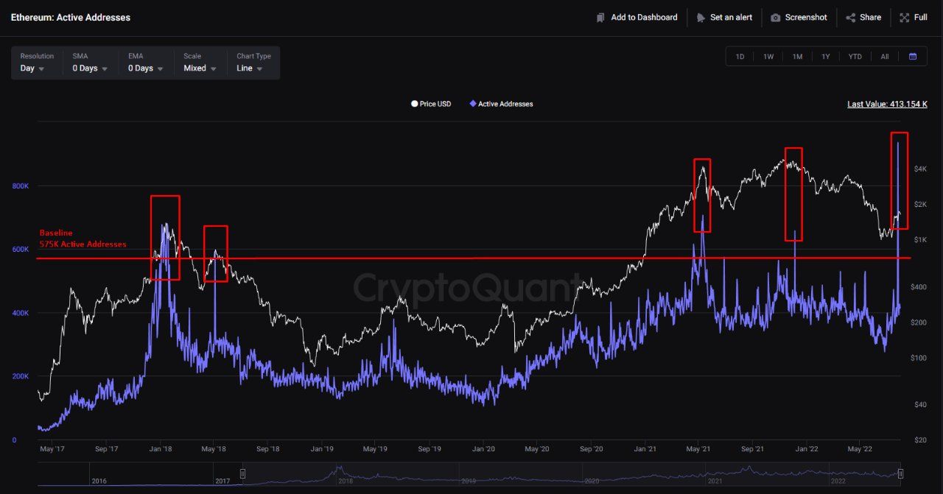
Task: Expand the SMA dropdown
Action: pyautogui.click(x=90, y=68)
